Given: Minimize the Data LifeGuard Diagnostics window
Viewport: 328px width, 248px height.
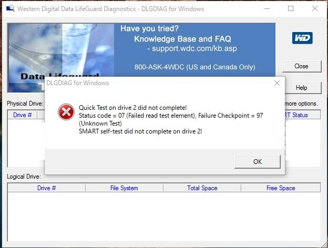Looking at the screenshot, I should (267, 8).
